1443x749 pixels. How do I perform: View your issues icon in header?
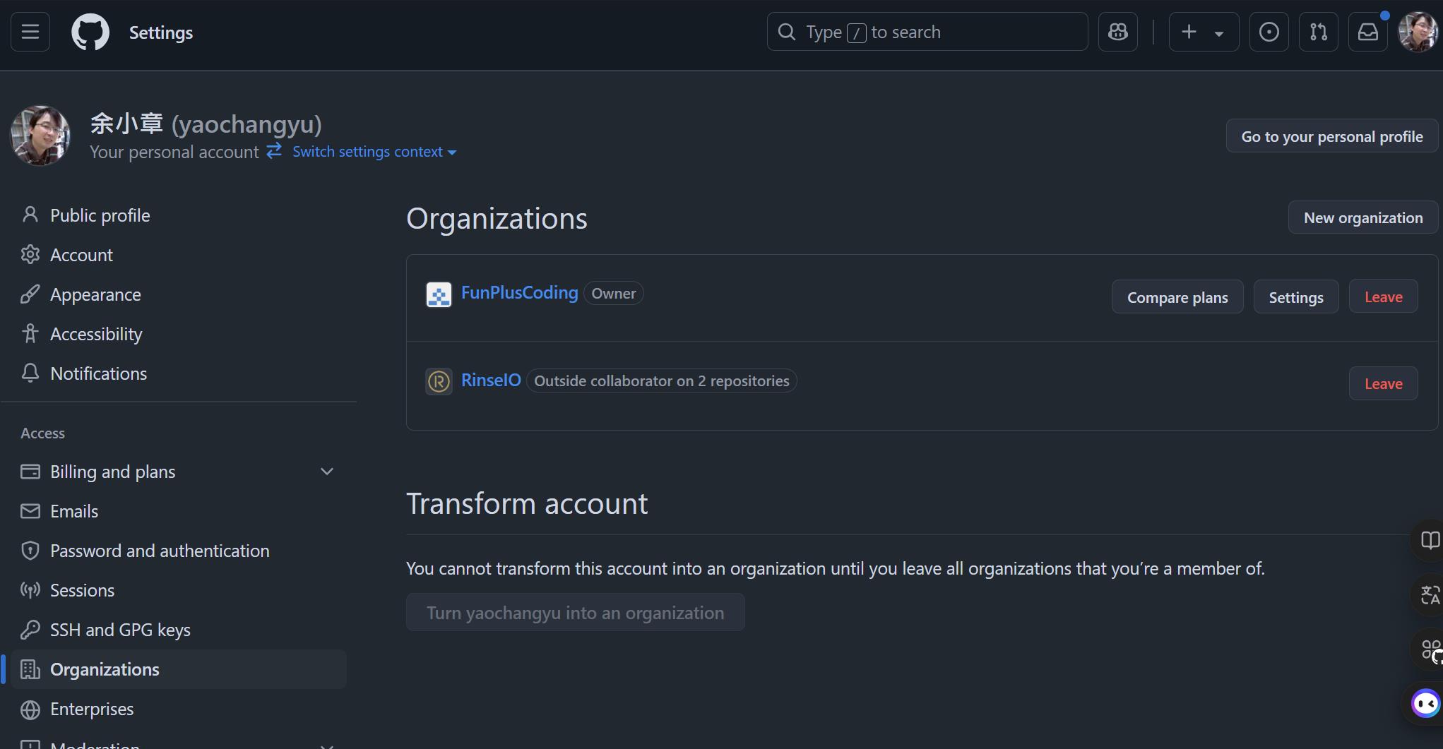[x=1269, y=32]
